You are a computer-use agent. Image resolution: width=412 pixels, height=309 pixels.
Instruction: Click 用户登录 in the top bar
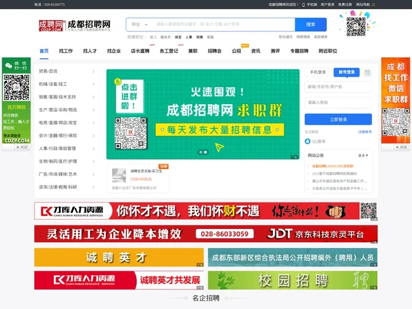[x=327, y=5]
